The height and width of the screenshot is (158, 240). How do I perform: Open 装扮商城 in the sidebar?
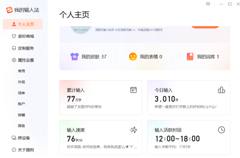coord(23,36)
